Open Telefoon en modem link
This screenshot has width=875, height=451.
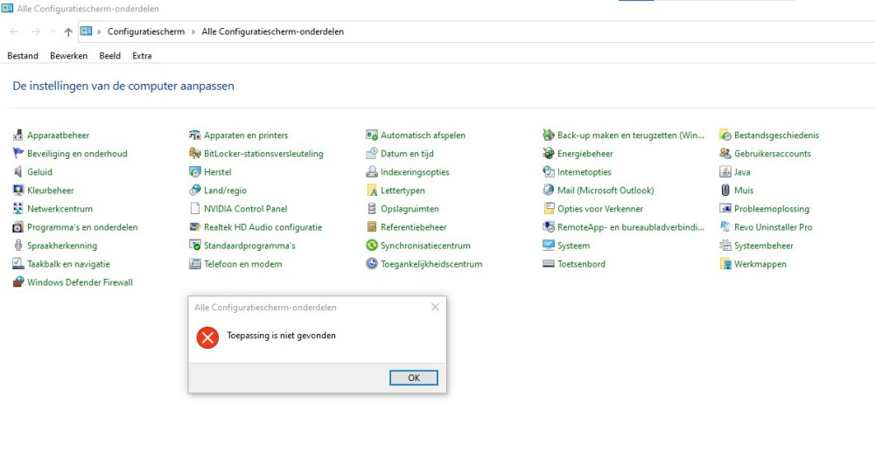[242, 264]
